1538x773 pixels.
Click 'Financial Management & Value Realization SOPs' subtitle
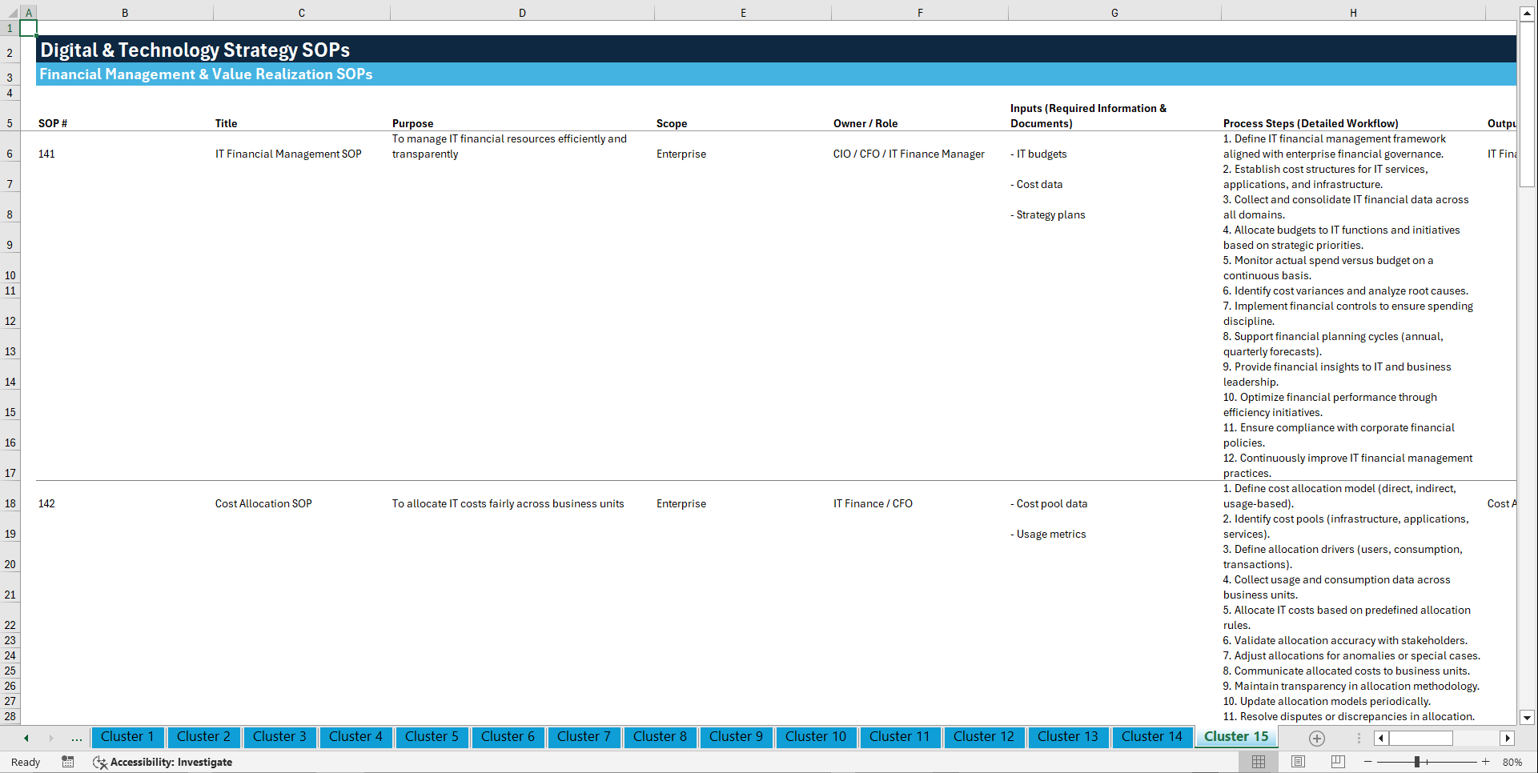[207, 74]
